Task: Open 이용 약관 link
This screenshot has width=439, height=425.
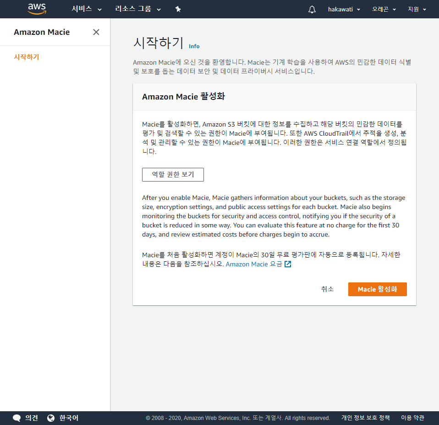Action: tap(413, 418)
